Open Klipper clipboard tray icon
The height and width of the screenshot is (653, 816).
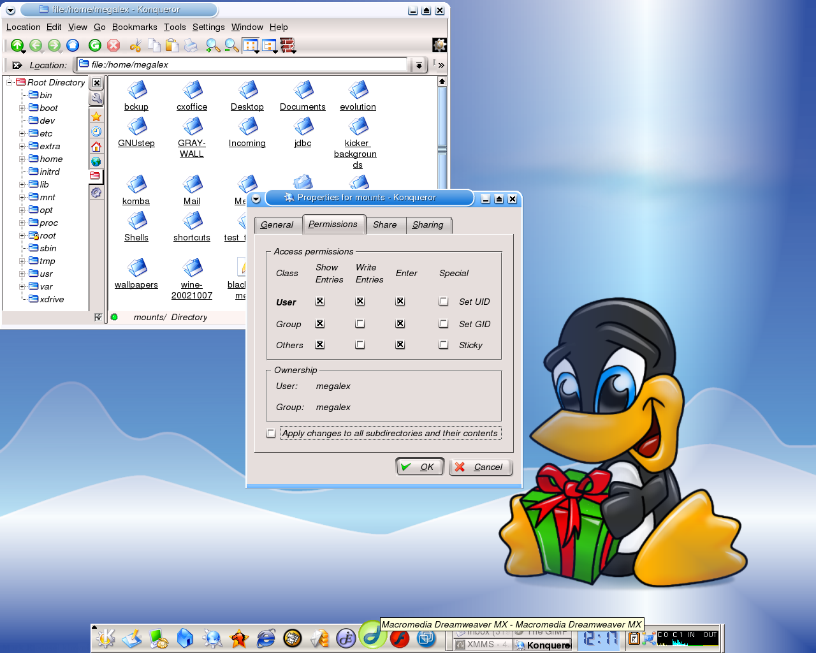[634, 638]
